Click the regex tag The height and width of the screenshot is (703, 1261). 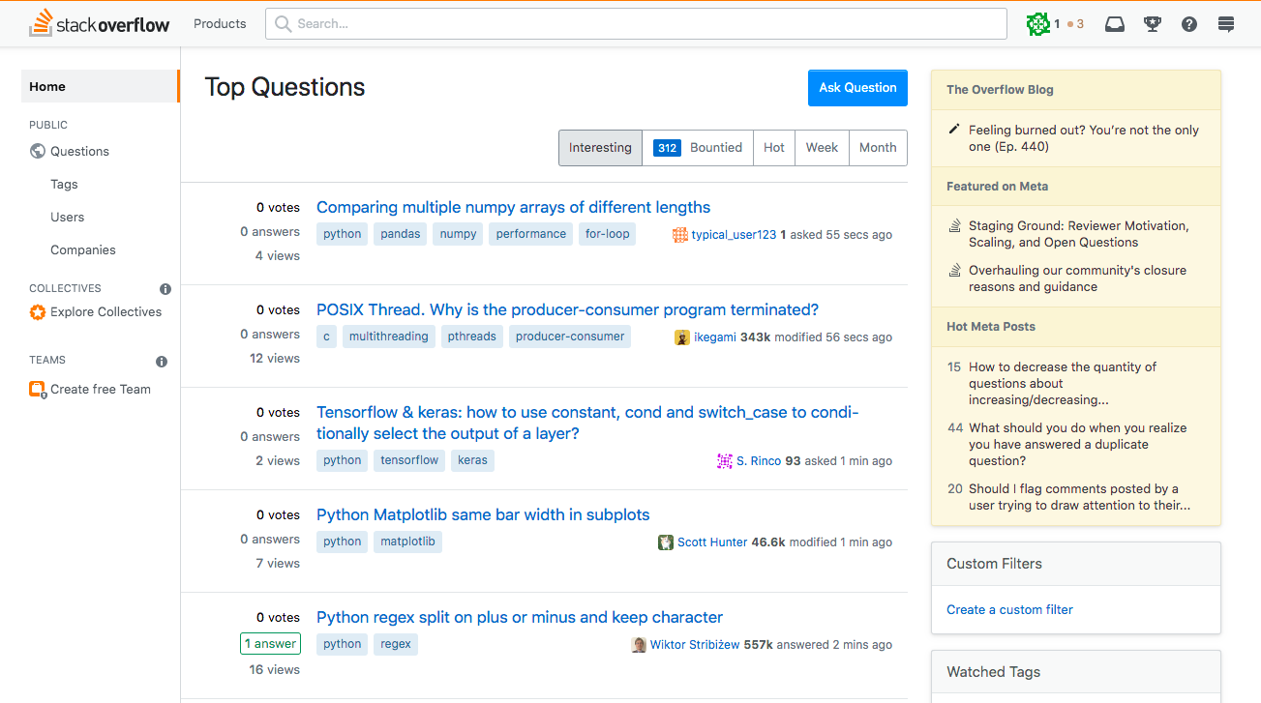(x=396, y=644)
